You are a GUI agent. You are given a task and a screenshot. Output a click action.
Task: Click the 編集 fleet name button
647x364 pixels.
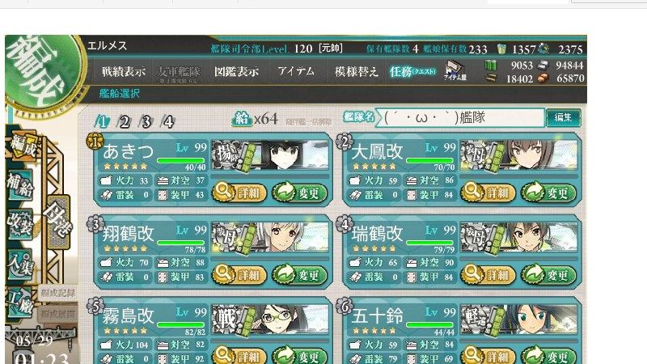click(x=563, y=117)
